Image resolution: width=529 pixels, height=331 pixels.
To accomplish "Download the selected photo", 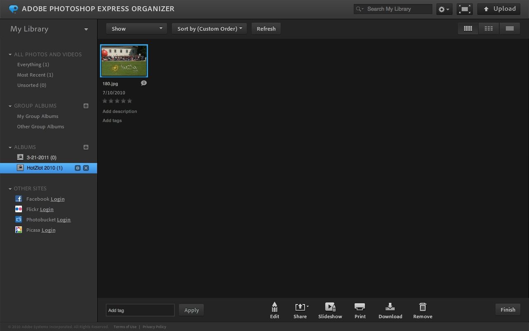I will pos(390,310).
